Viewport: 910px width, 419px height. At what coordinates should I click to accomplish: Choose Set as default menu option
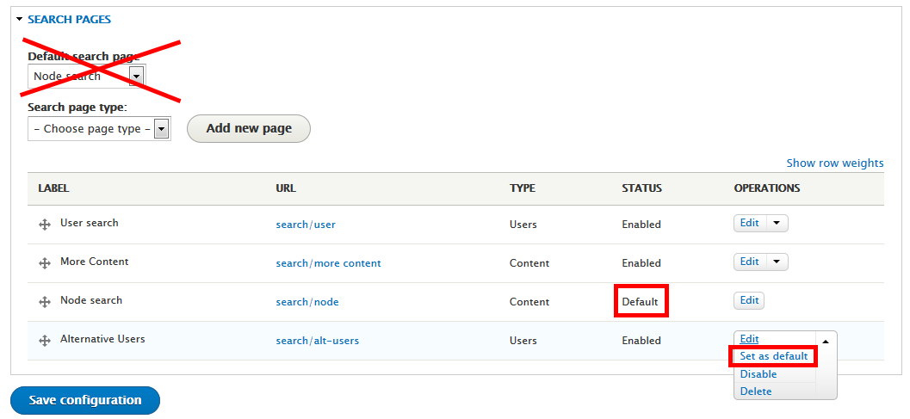[x=773, y=356]
